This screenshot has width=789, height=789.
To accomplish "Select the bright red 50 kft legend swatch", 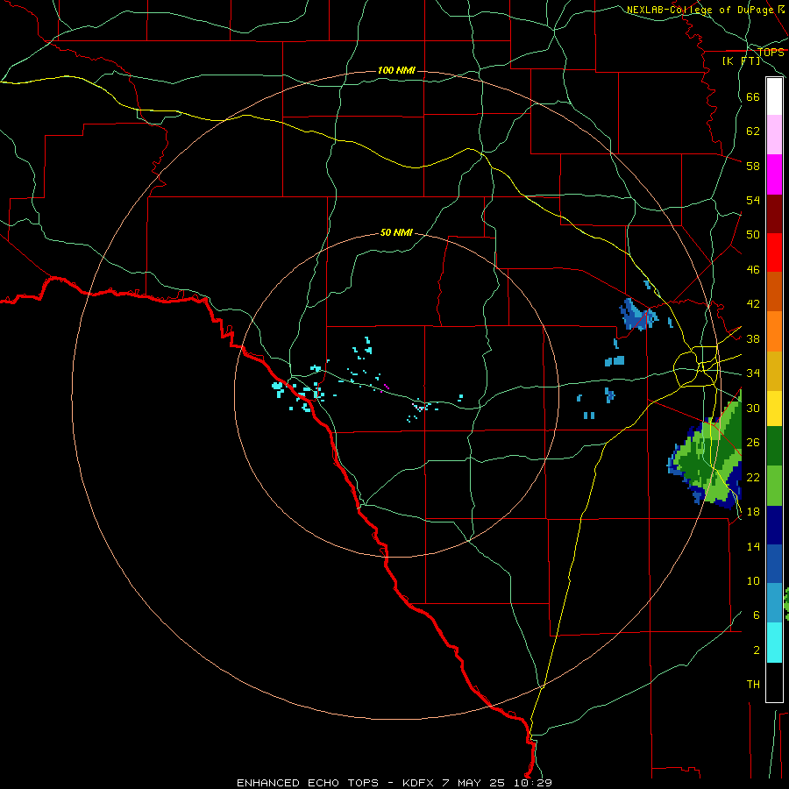I will click(x=774, y=252).
